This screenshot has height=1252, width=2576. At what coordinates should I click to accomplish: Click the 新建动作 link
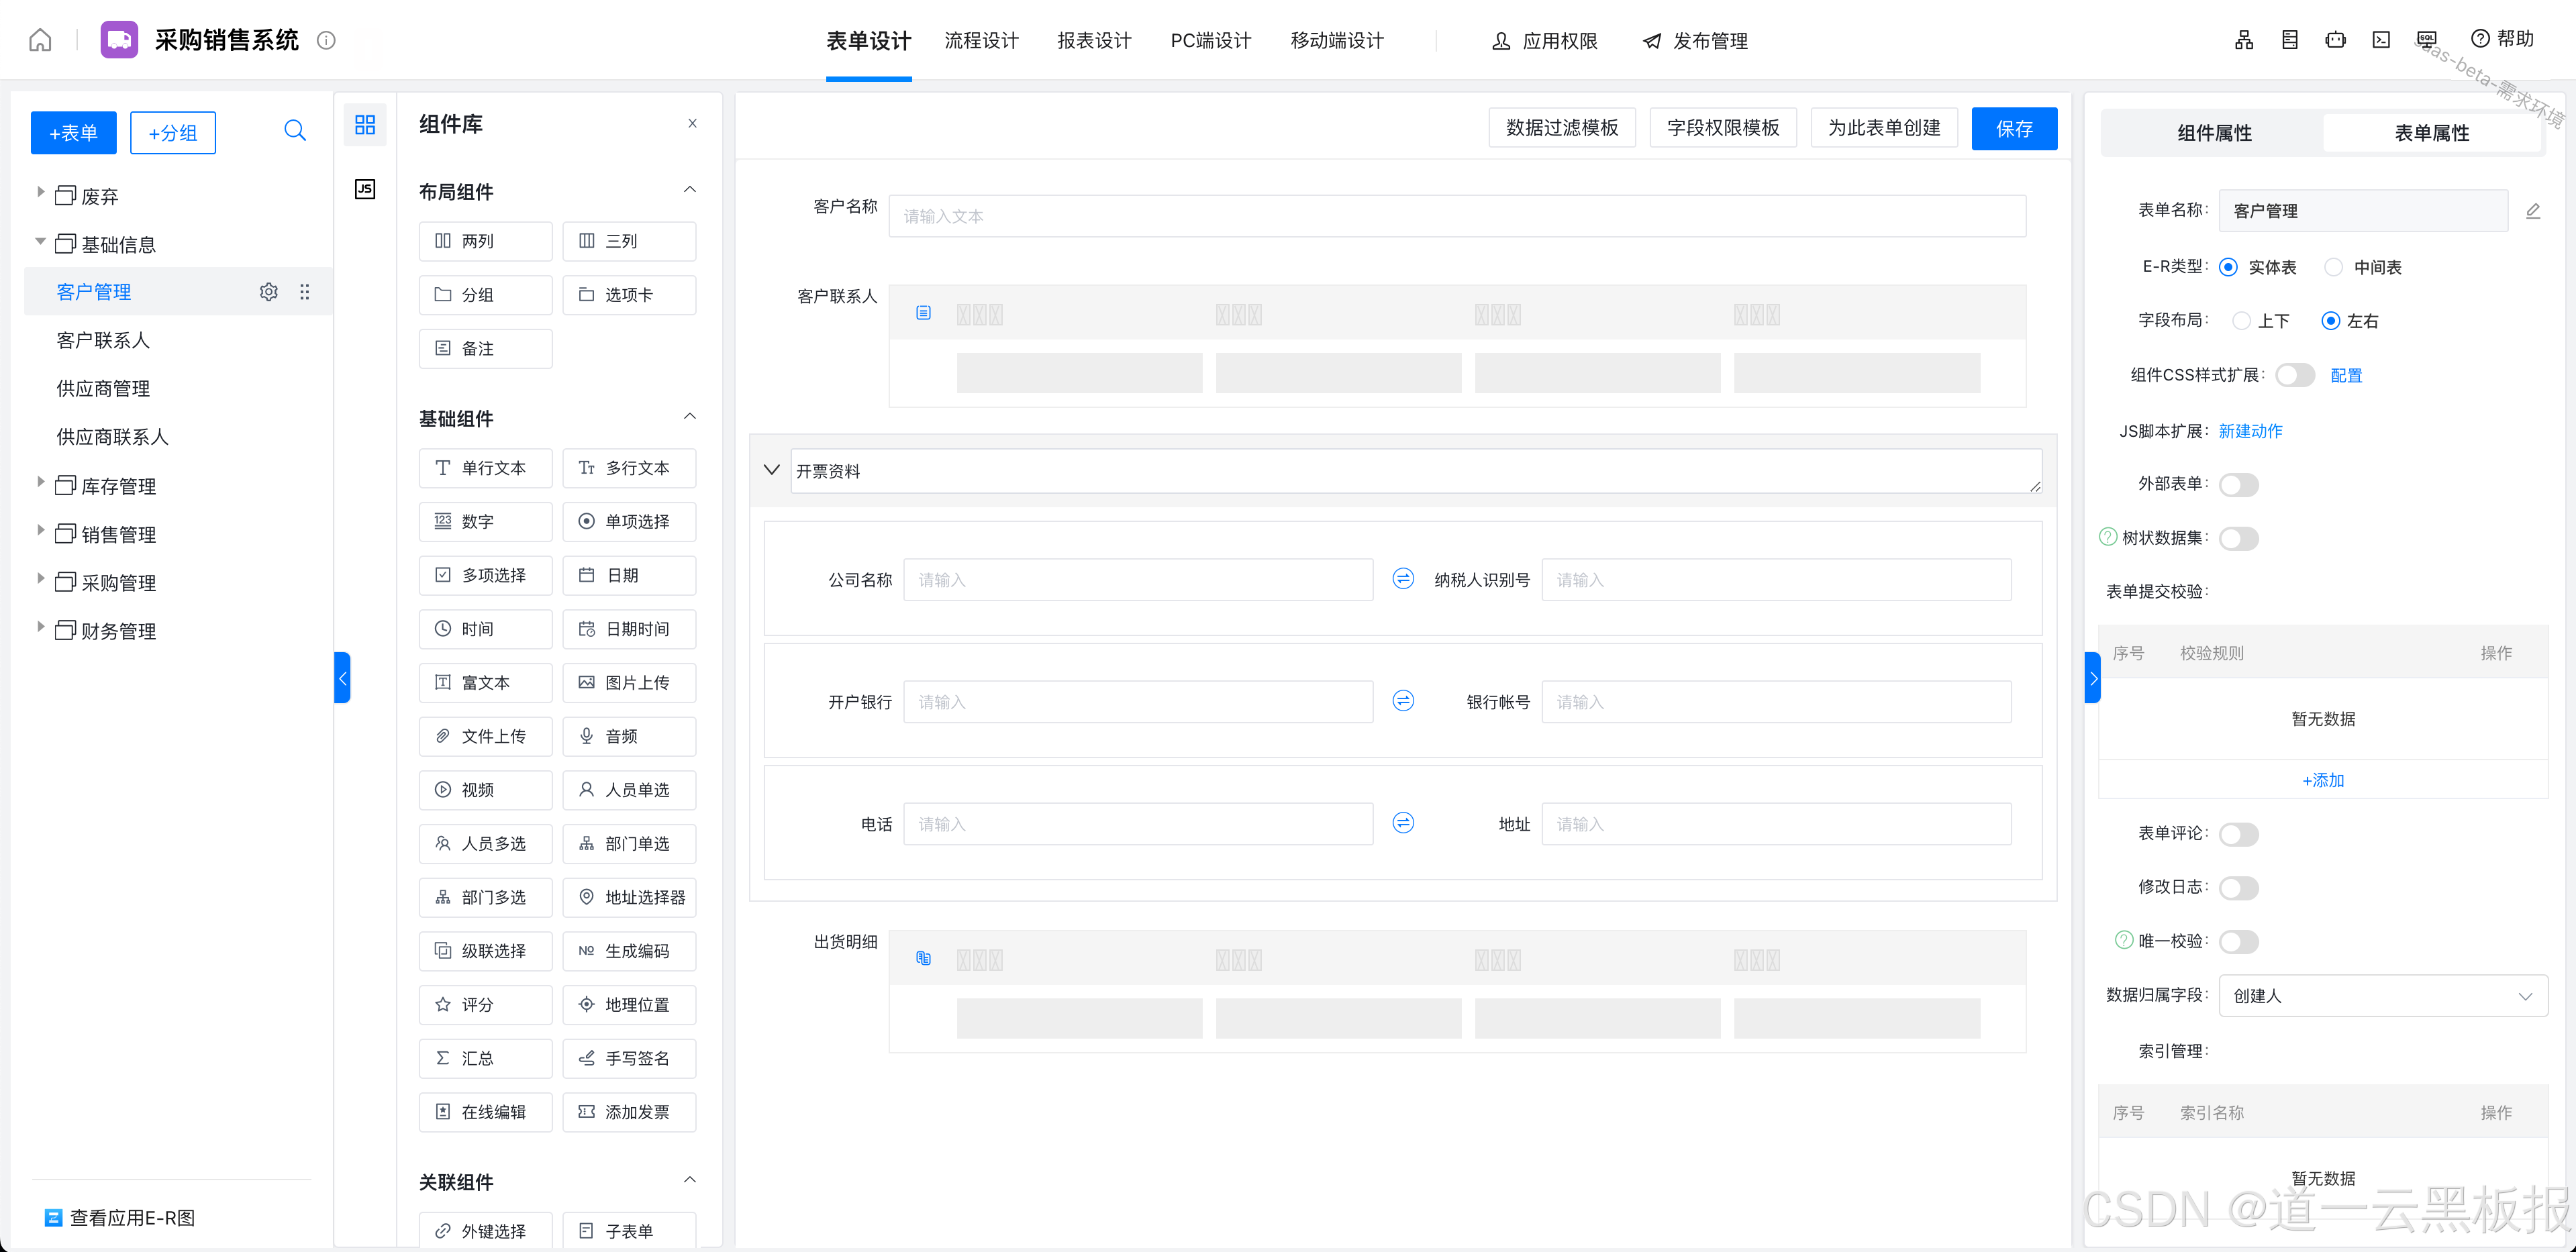pyautogui.click(x=2250, y=431)
